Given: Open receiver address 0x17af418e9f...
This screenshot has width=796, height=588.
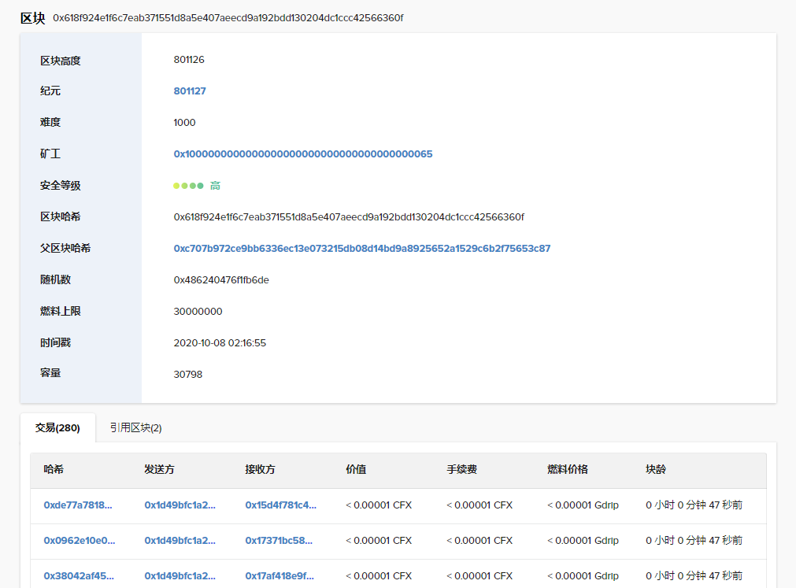Looking at the screenshot, I should click(x=280, y=575).
